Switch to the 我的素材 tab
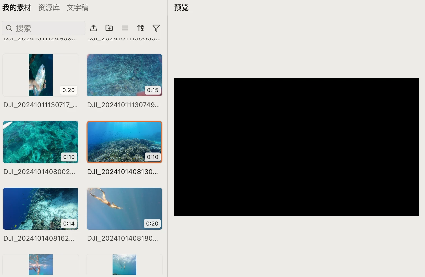425x277 pixels. point(17,8)
